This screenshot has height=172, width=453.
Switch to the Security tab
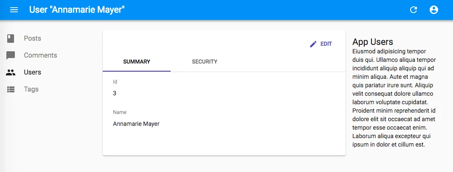205,62
